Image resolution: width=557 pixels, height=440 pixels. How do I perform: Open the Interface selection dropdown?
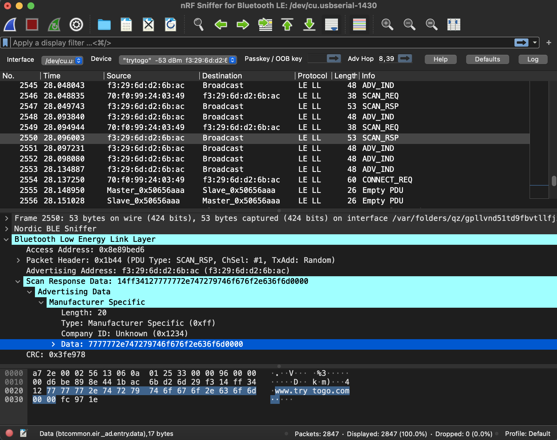point(62,61)
